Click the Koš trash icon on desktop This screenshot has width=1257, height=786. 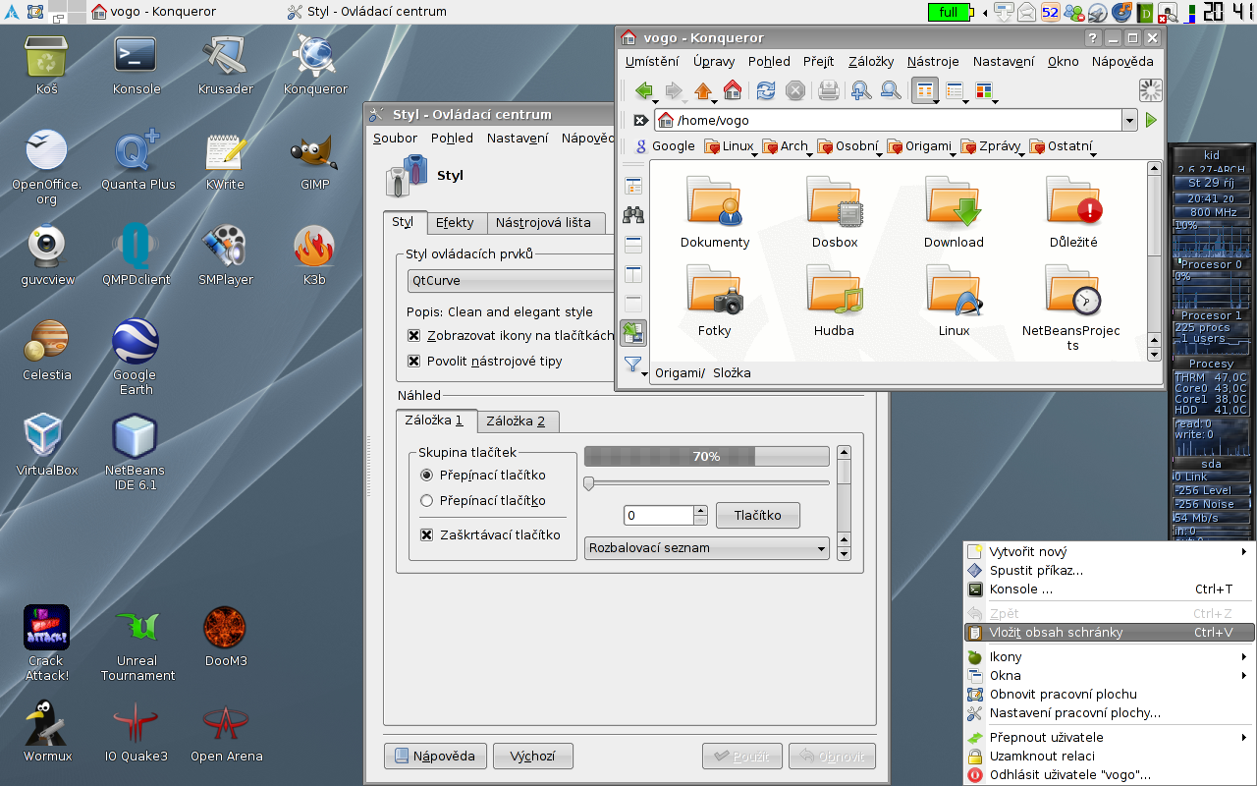tap(47, 65)
